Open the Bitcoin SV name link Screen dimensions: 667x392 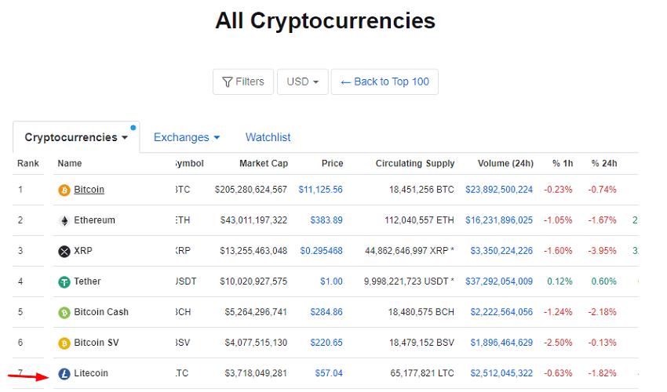(x=97, y=343)
